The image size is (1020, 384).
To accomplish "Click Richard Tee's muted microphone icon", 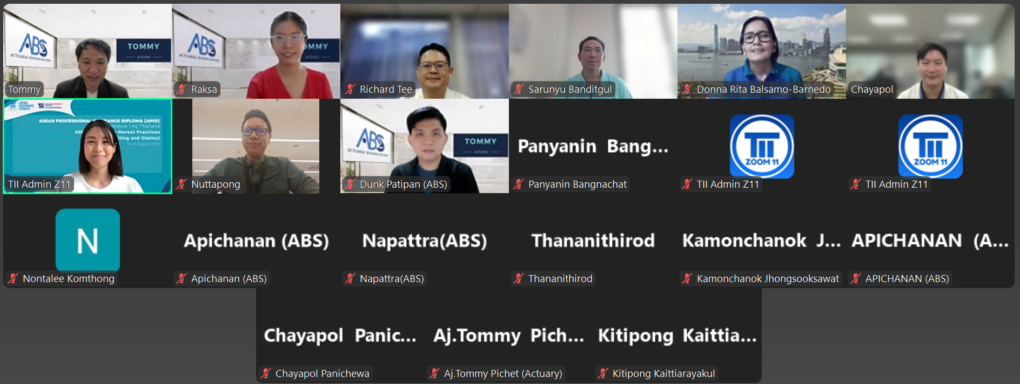I will pyautogui.click(x=351, y=90).
